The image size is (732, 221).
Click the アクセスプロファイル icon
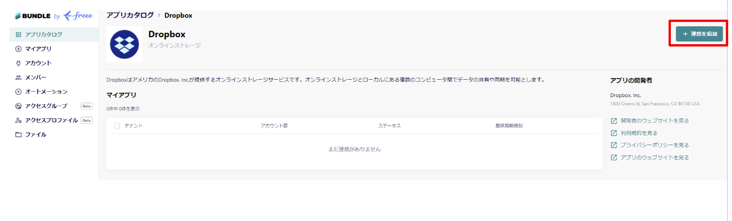(19, 120)
